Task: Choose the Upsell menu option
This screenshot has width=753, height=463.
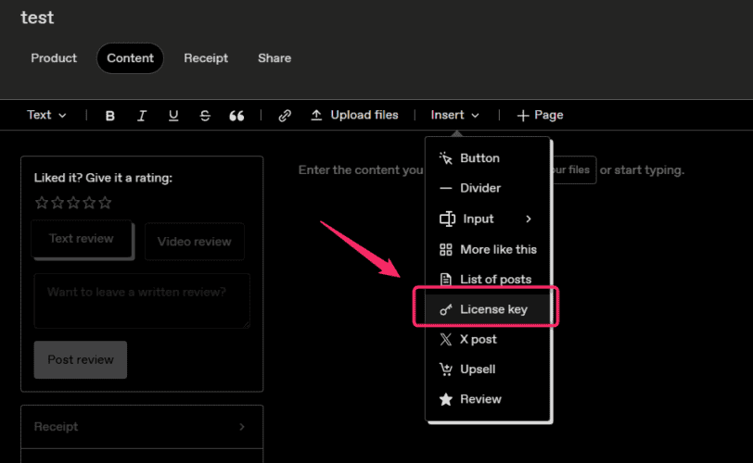Action: pos(478,369)
